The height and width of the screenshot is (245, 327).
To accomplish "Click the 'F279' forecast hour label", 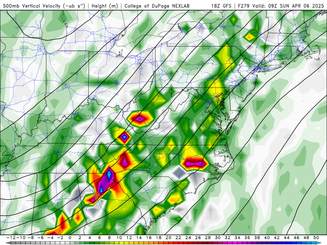I will 244,6.
